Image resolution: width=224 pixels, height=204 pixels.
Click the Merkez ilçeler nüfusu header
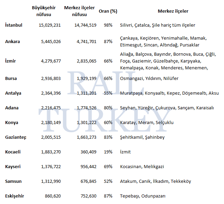80,11
